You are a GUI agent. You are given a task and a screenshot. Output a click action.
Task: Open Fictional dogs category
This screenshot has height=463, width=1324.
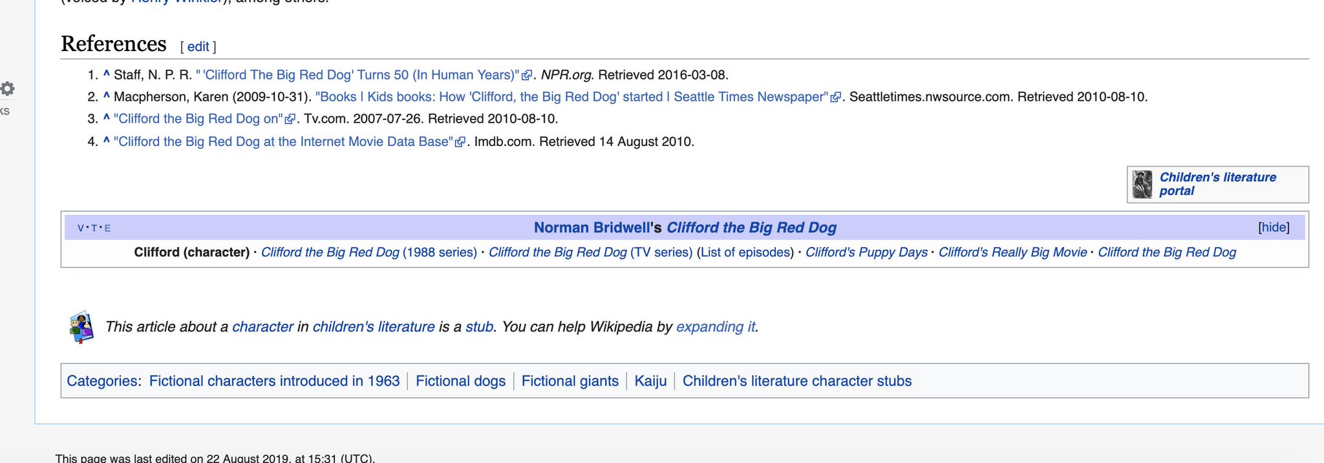460,381
